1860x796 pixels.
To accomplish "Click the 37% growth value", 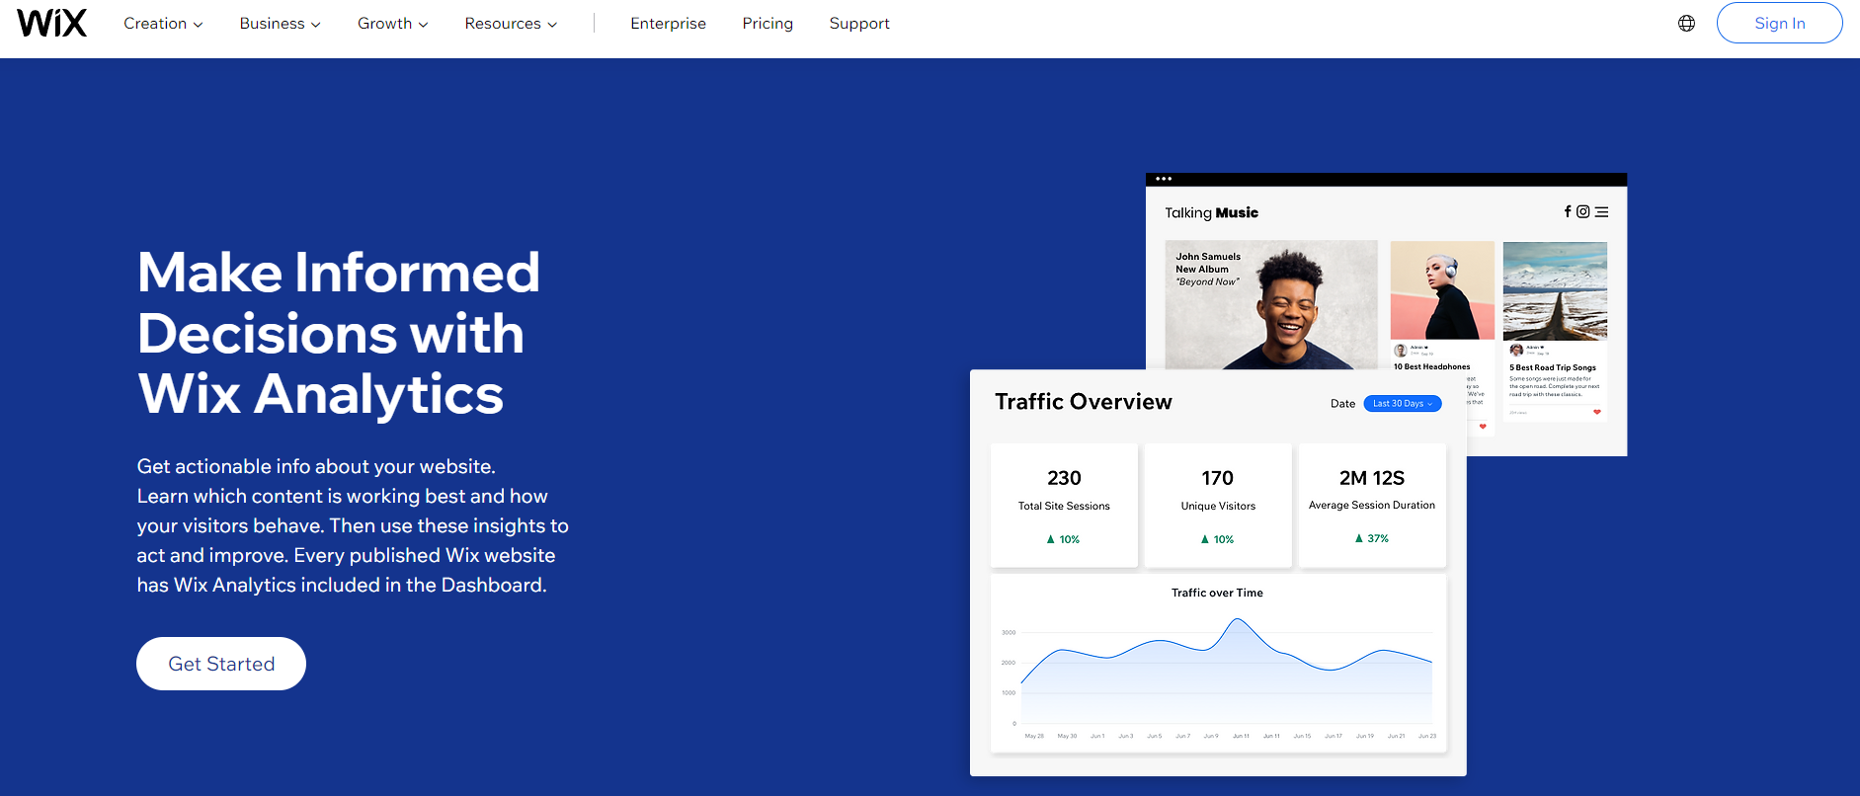I will point(1378,538).
